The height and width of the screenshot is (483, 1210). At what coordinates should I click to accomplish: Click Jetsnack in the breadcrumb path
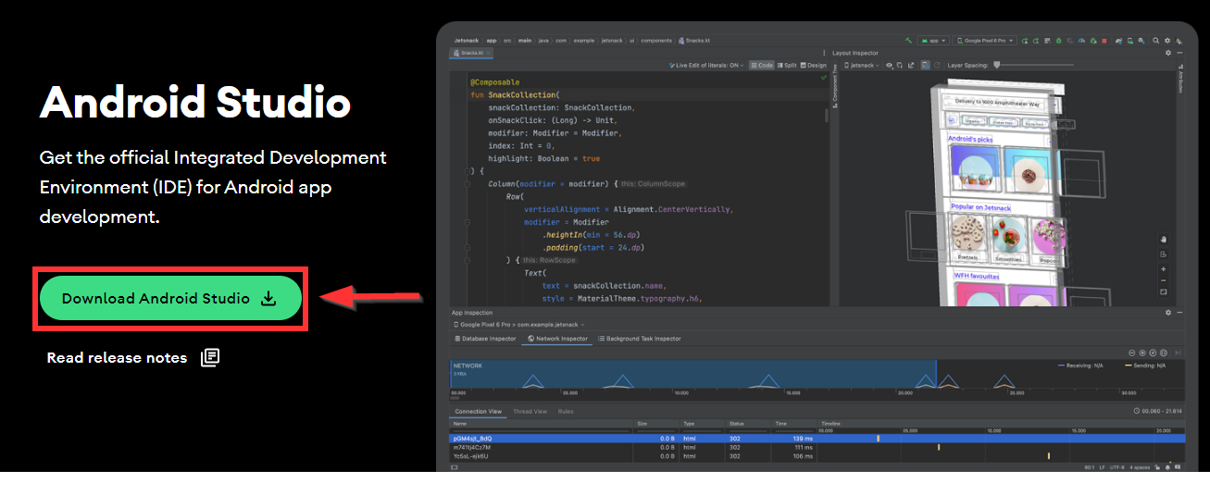(x=466, y=41)
